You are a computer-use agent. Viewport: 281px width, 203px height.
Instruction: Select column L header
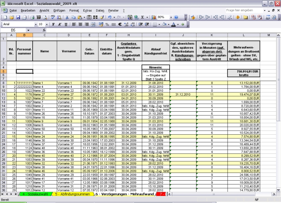point(243,35)
